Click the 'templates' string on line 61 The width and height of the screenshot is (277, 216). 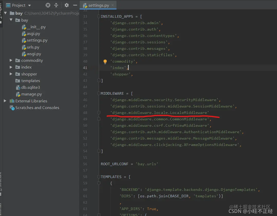click(206, 196)
